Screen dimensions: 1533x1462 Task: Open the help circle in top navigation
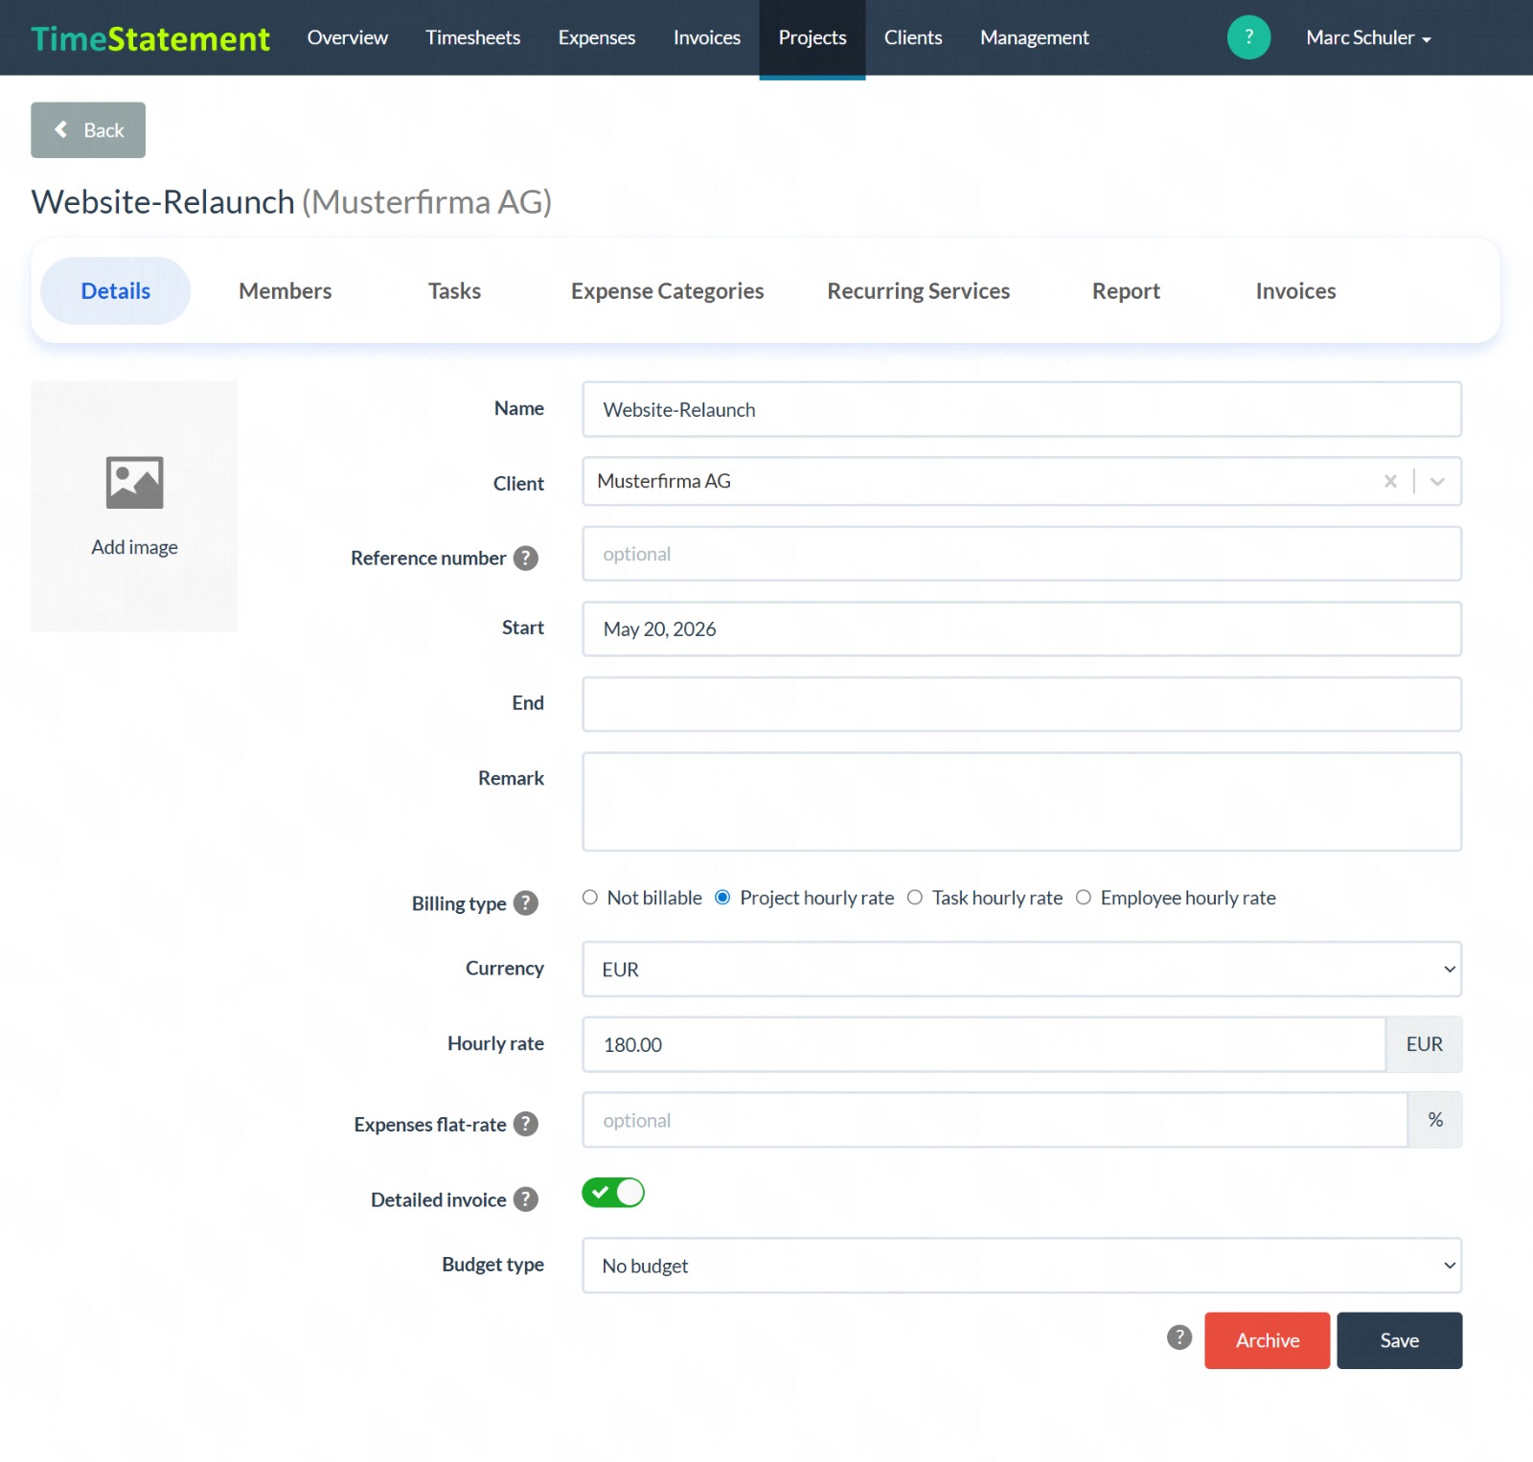[1248, 37]
